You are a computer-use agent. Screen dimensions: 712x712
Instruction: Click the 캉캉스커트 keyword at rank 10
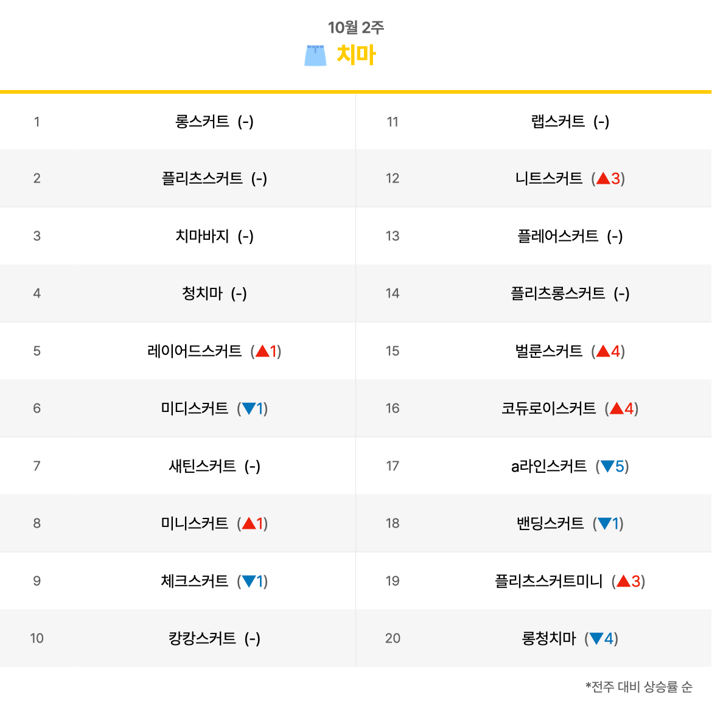(202, 638)
